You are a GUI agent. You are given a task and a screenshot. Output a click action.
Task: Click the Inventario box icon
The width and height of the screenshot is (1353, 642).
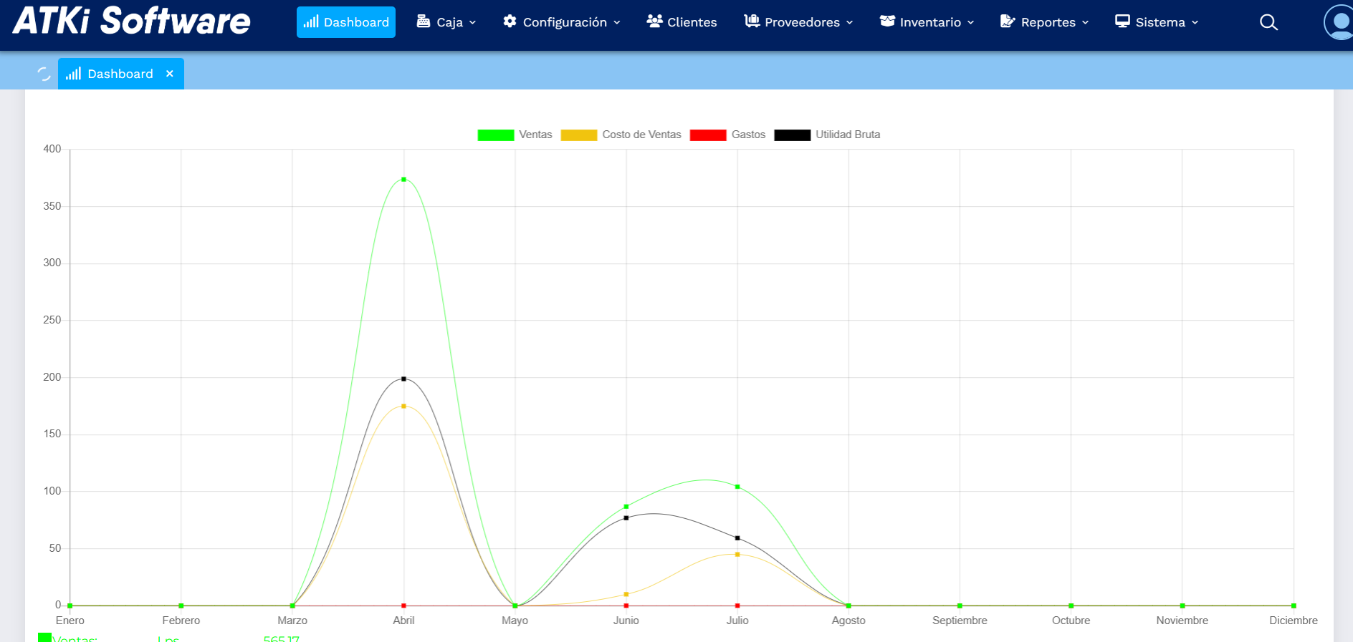[x=887, y=21]
